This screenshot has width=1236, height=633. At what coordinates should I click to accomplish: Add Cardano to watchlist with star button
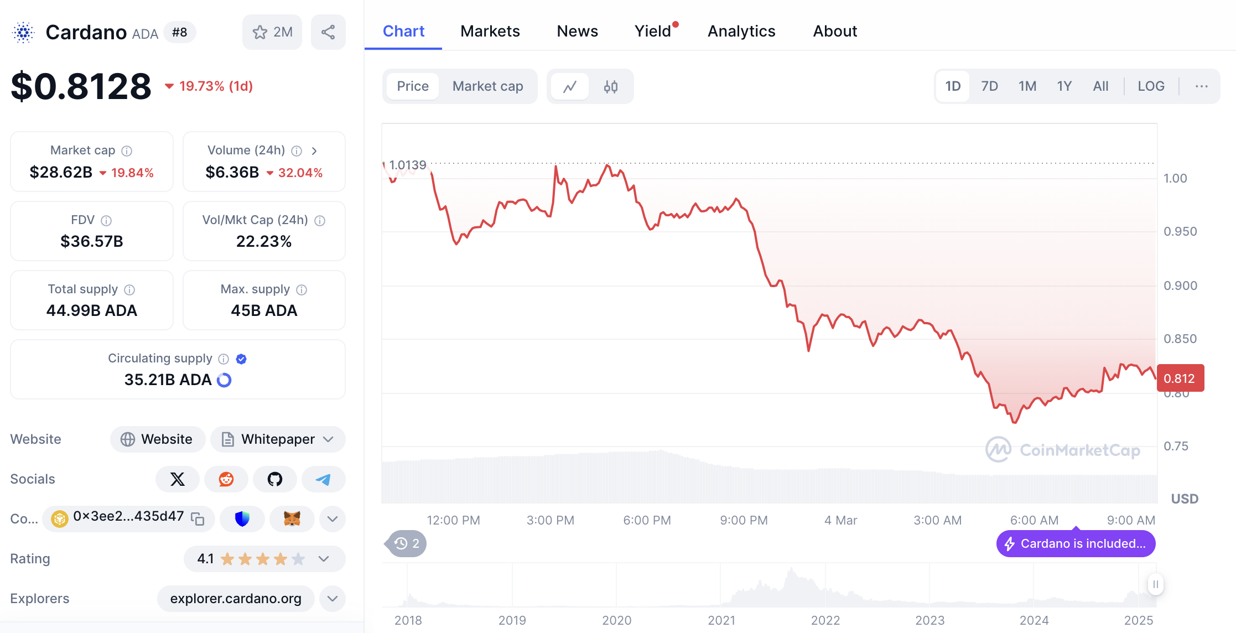point(272,32)
